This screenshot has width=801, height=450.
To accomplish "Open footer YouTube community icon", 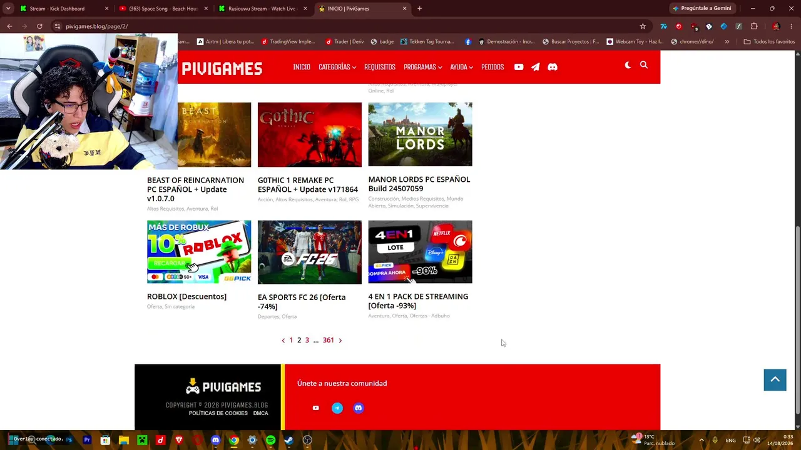I will [316, 408].
